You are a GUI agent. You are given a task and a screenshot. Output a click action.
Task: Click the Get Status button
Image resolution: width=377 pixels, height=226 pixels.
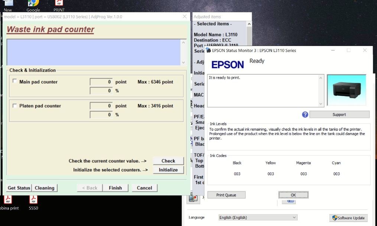click(19, 188)
